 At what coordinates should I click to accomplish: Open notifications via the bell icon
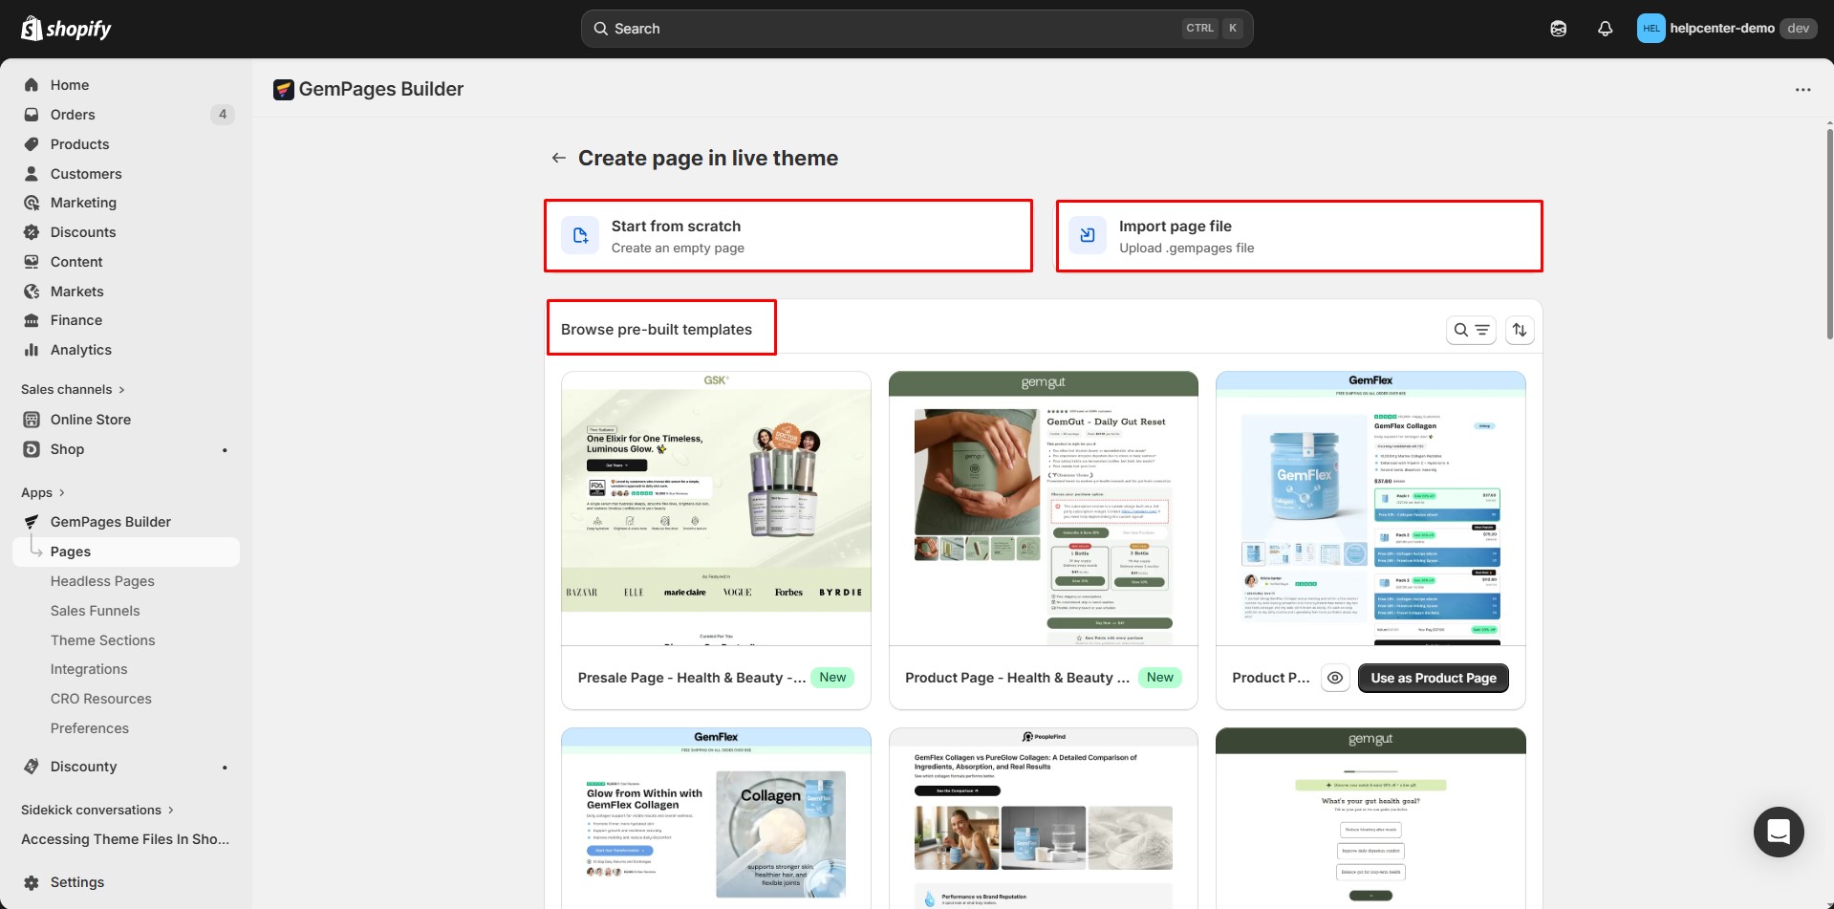tap(1604, 28)
